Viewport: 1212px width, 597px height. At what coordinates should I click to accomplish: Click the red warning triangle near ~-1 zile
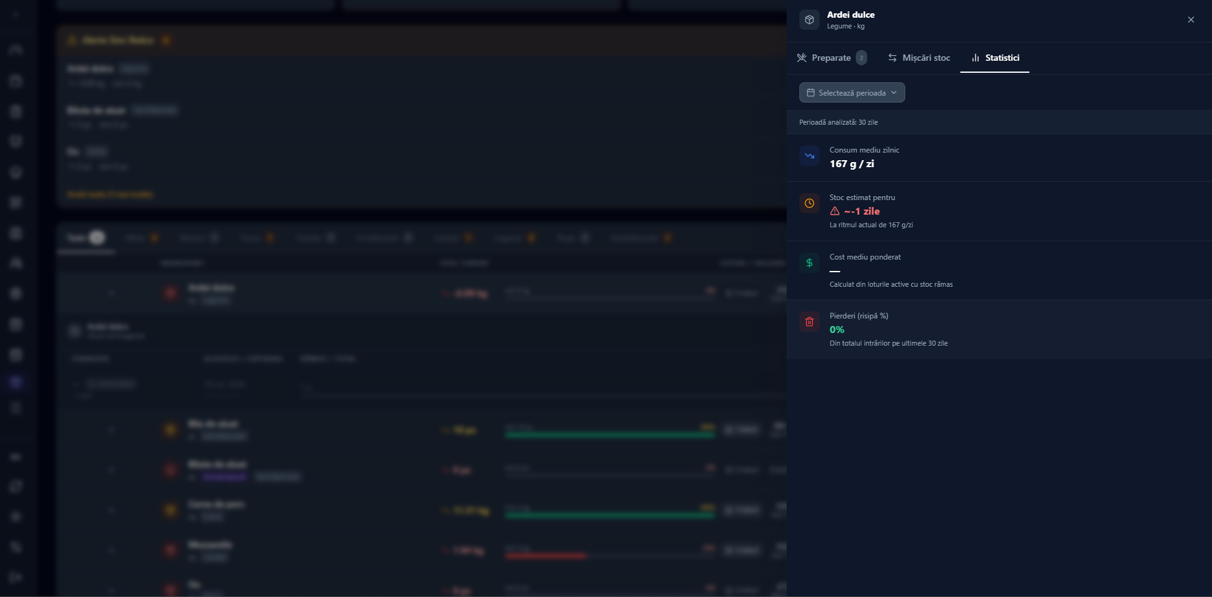point(835,211)
